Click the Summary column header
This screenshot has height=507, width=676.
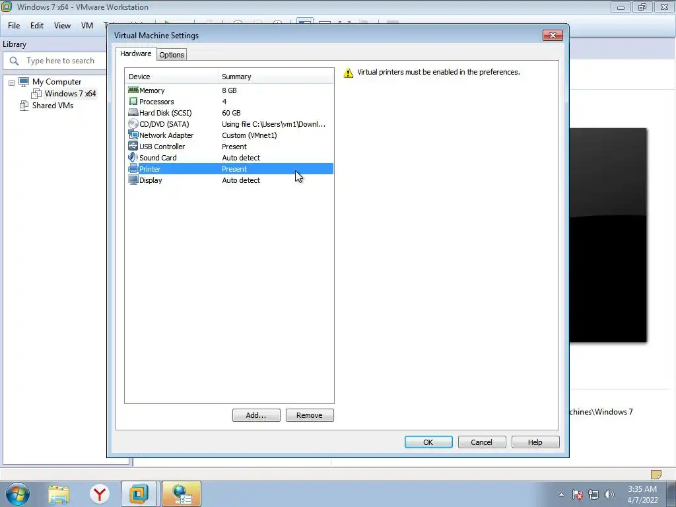tap(275, 77)
